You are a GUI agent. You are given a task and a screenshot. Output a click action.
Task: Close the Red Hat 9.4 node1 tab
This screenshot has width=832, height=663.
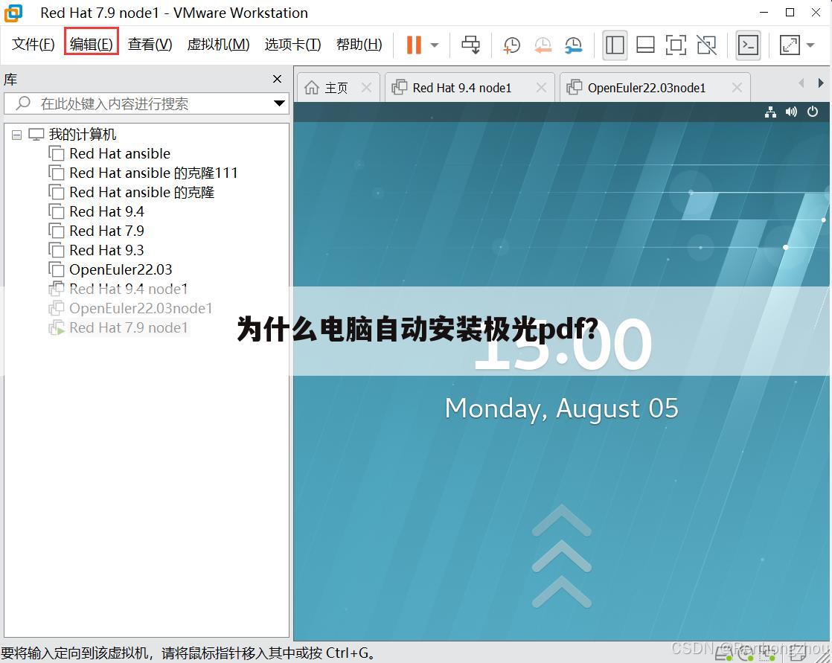click(x=541, y=88)
